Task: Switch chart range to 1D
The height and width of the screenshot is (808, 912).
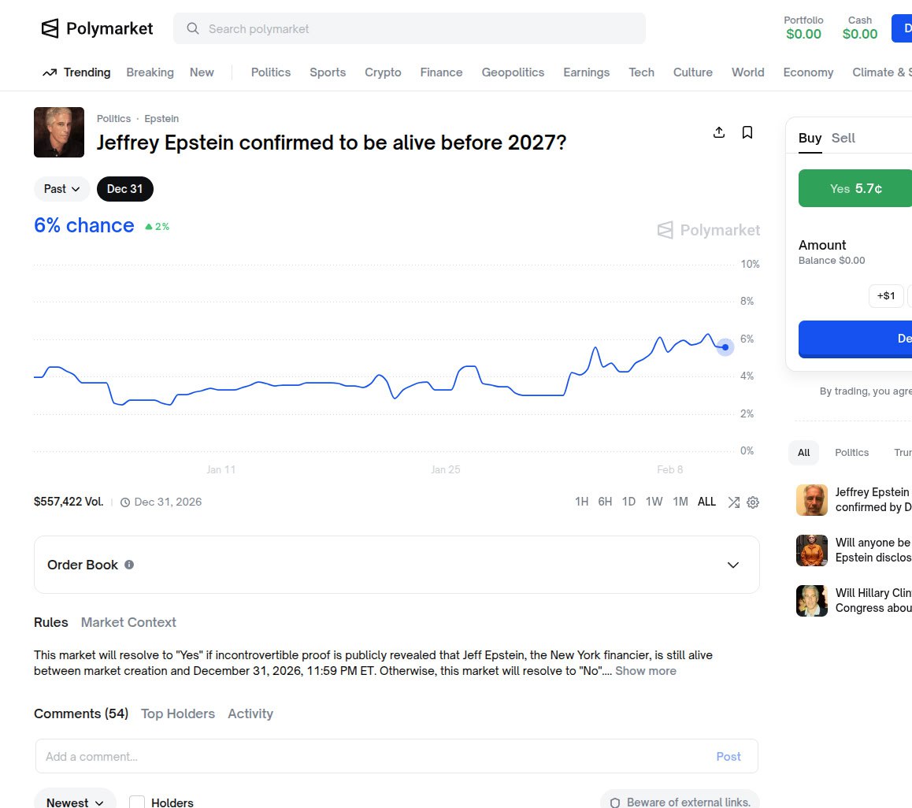Action: coord(628,502)
